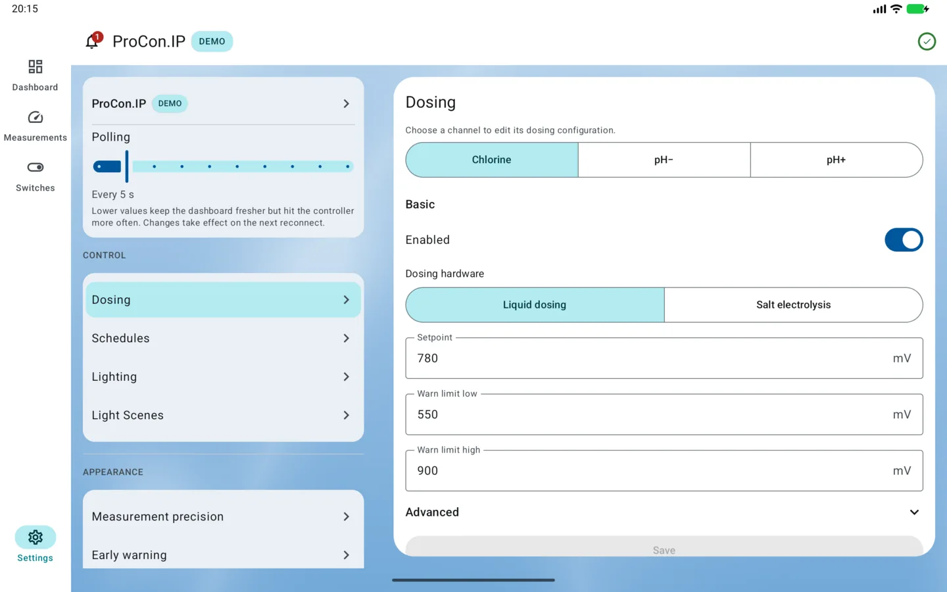Click the Polling interval slider thumb
Viewport: 947px width, 592px height.
pos(127,166)
